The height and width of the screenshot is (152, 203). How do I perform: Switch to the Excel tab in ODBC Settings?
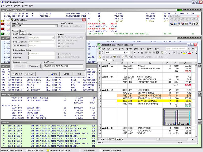click(23, 31)
